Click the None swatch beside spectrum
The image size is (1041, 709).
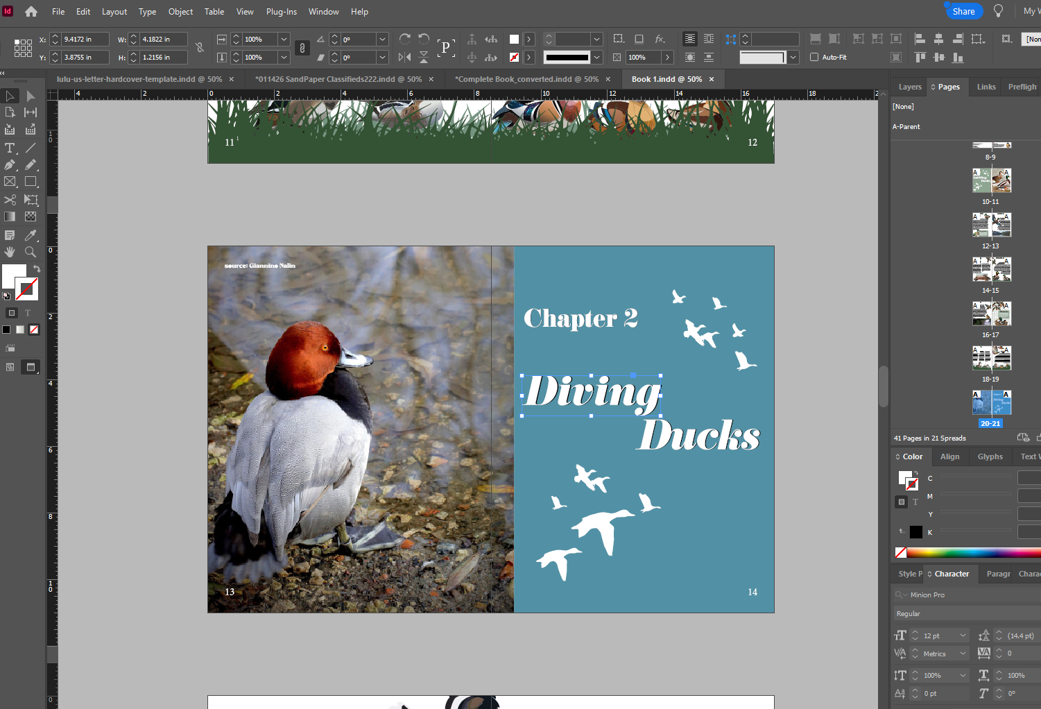point(900,552)
